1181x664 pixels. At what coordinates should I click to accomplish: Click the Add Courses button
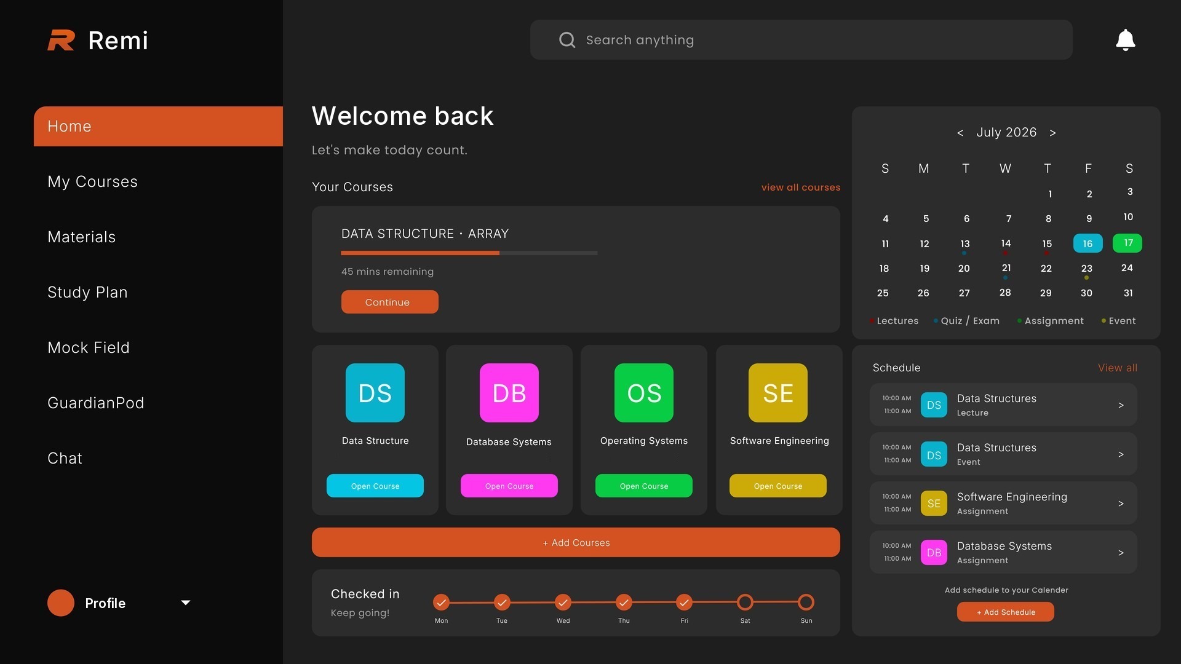click(576, 542)
